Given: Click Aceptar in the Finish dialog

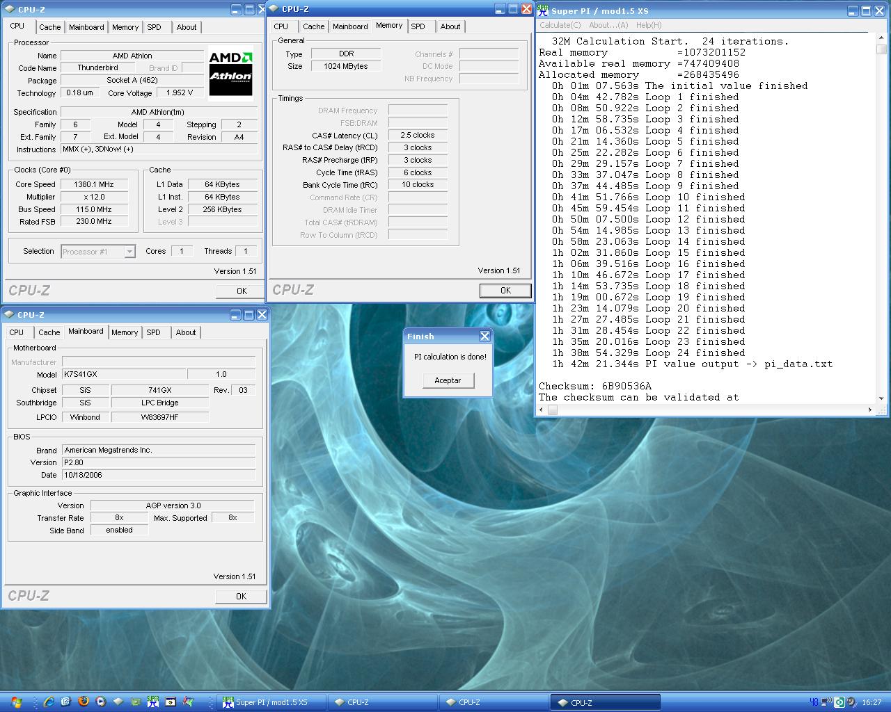Looking at the screenshot, I should 448,380.
